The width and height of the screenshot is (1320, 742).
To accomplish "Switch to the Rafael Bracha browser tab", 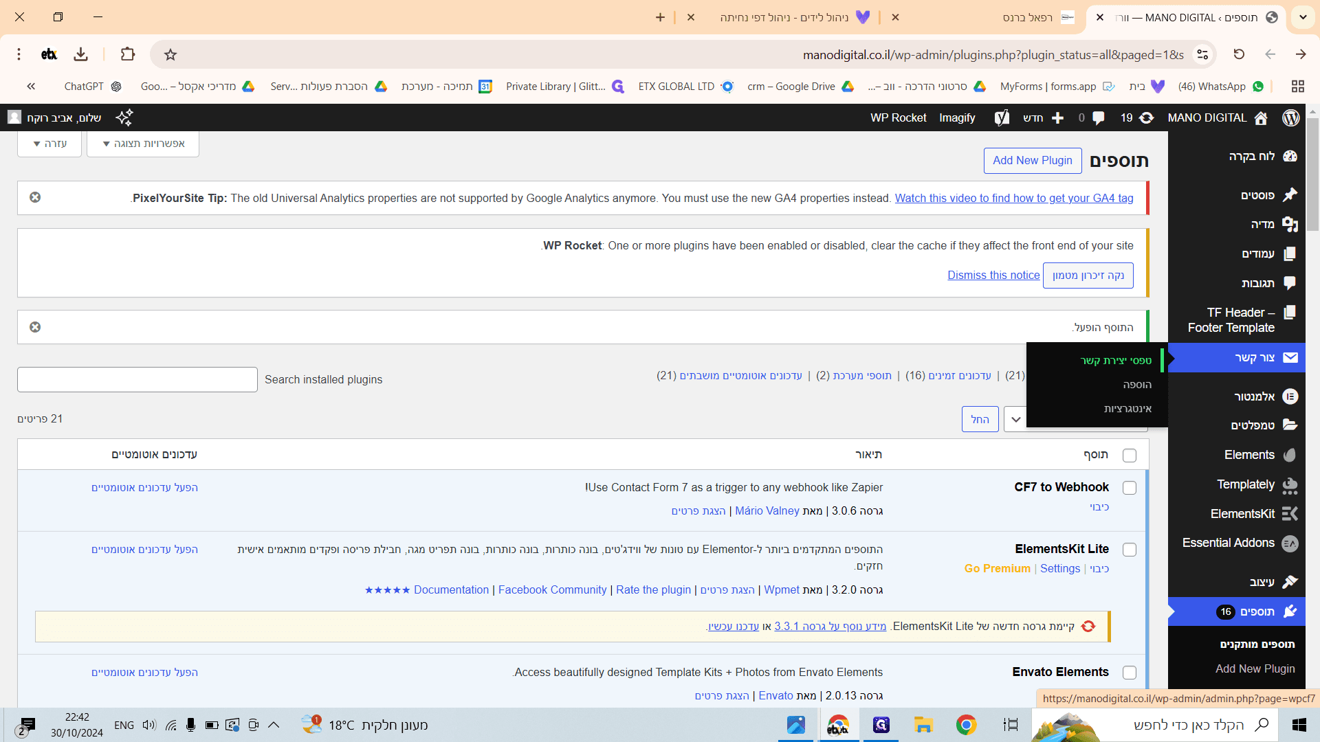I will pyautogui.click(x=1028, y=17).
